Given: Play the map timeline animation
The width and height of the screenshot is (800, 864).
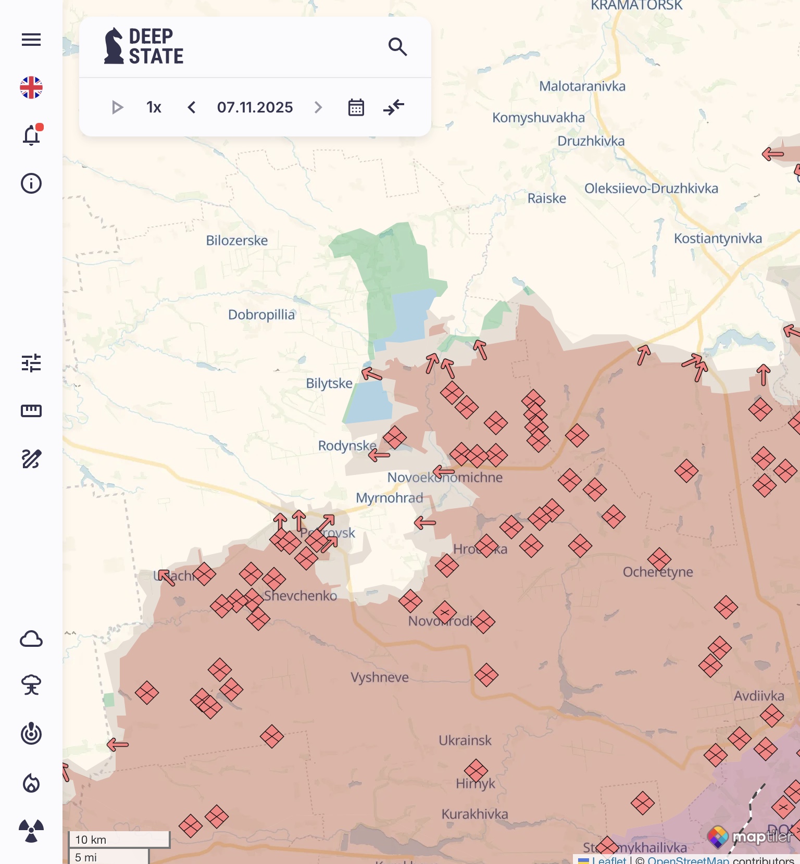Looking at the screenshot, I should click(117, 107).
